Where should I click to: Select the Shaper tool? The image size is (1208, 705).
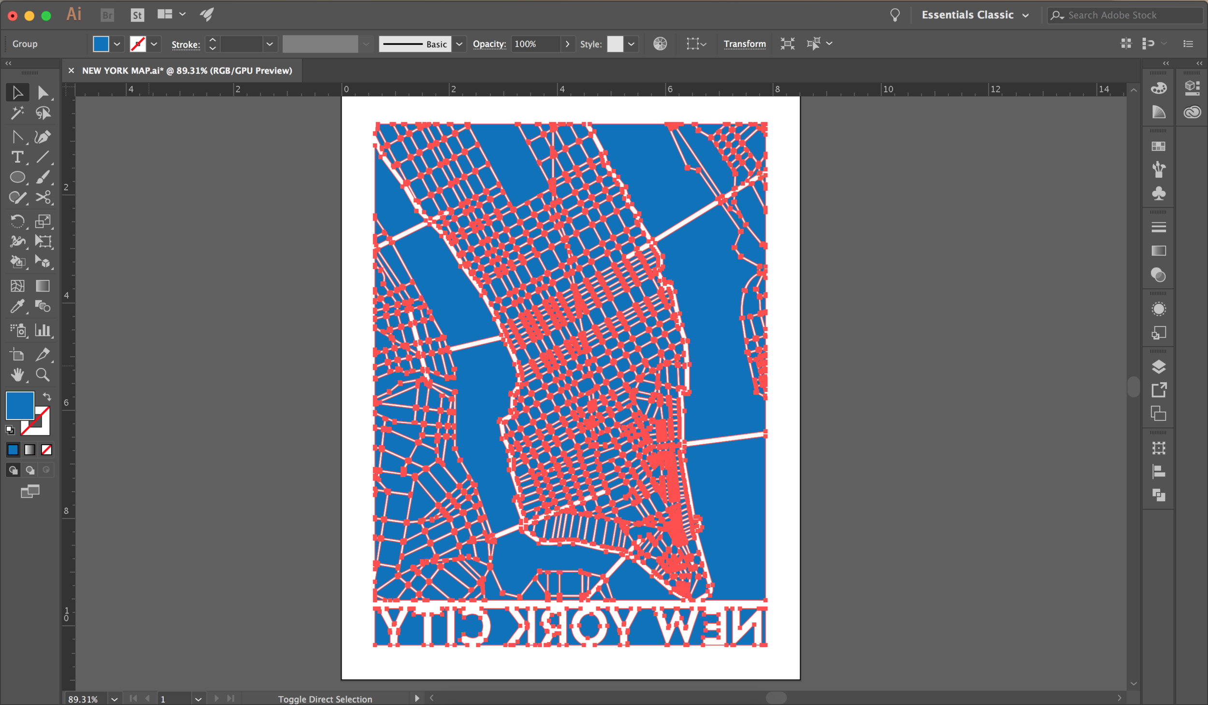click(x=17, y=197)
